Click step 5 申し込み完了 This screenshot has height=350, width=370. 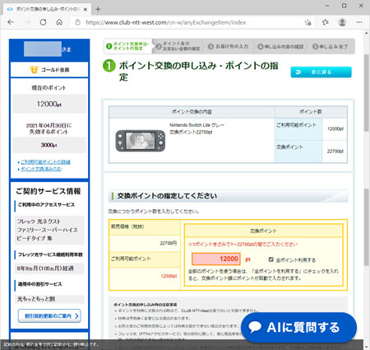(331, 46)
